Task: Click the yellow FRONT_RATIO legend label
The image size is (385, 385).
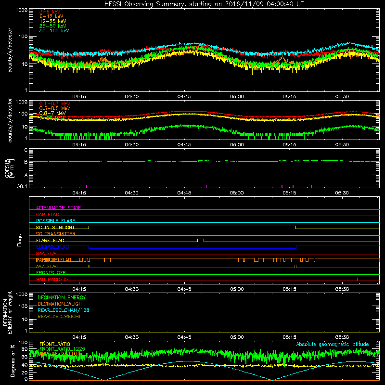Action: pyautogui.click(x=55, y=344)
